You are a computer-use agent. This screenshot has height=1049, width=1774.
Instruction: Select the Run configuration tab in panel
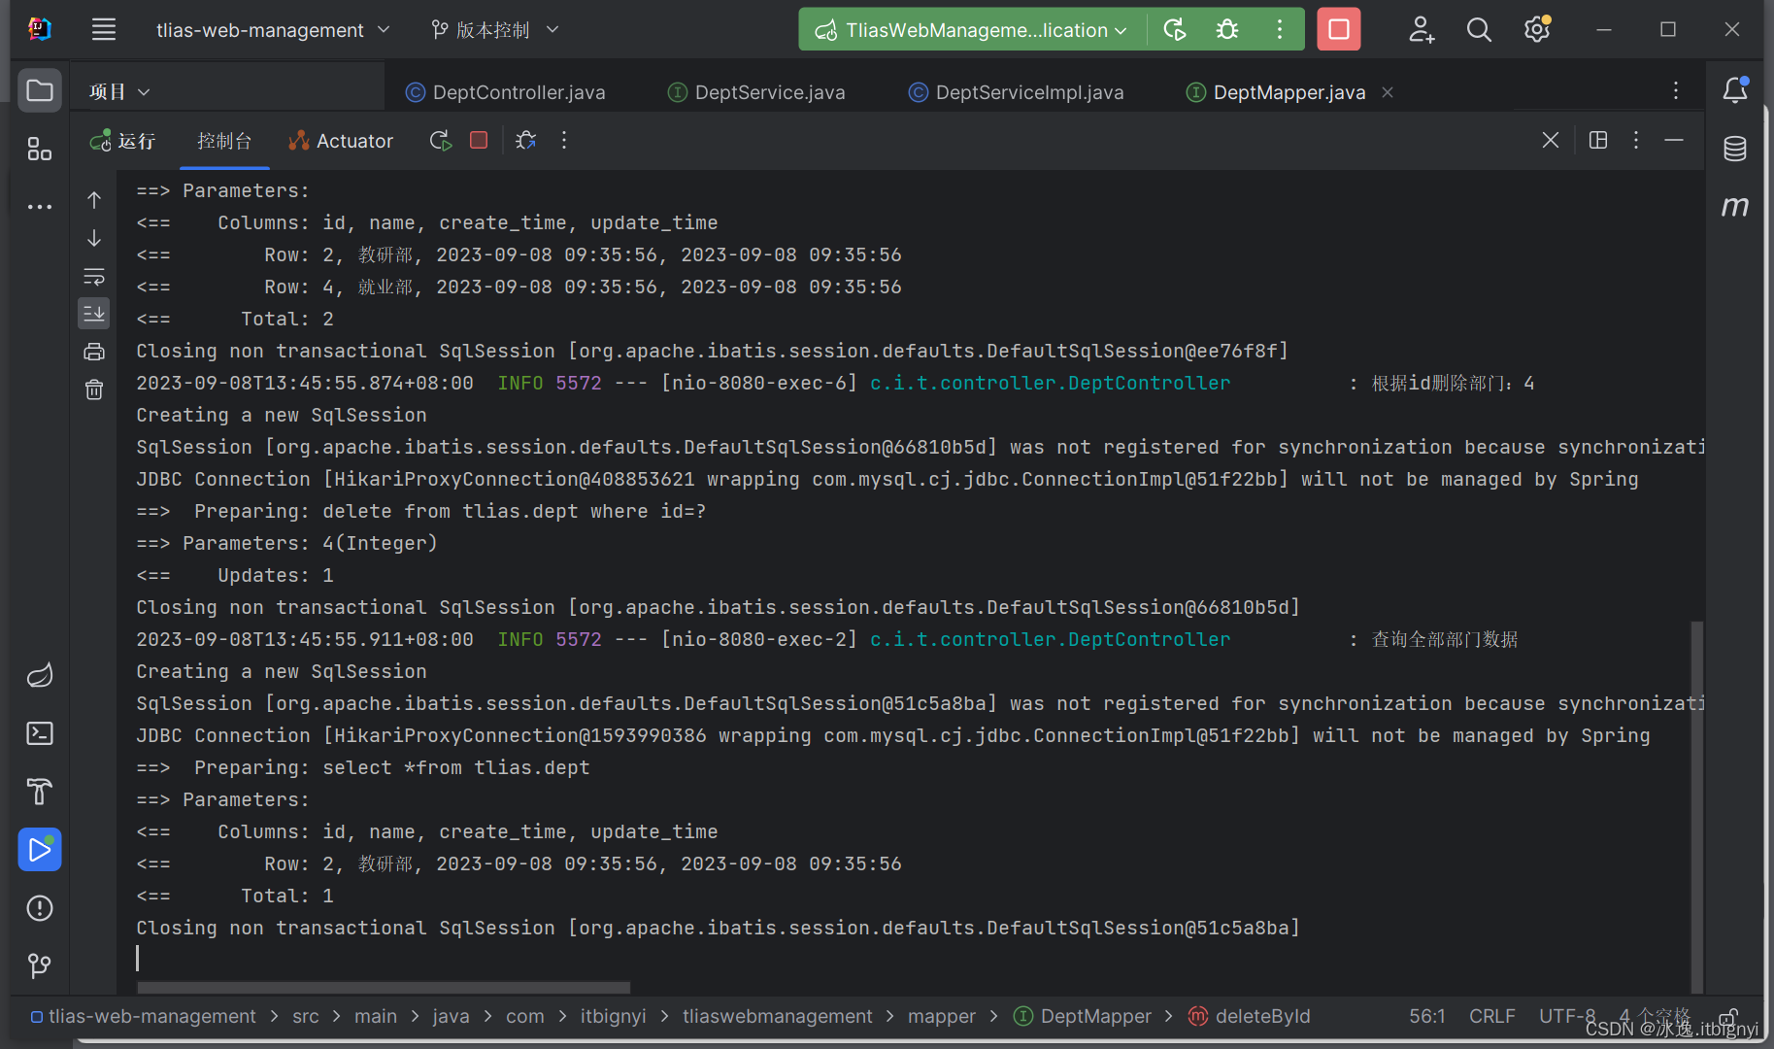pos(123,141)
